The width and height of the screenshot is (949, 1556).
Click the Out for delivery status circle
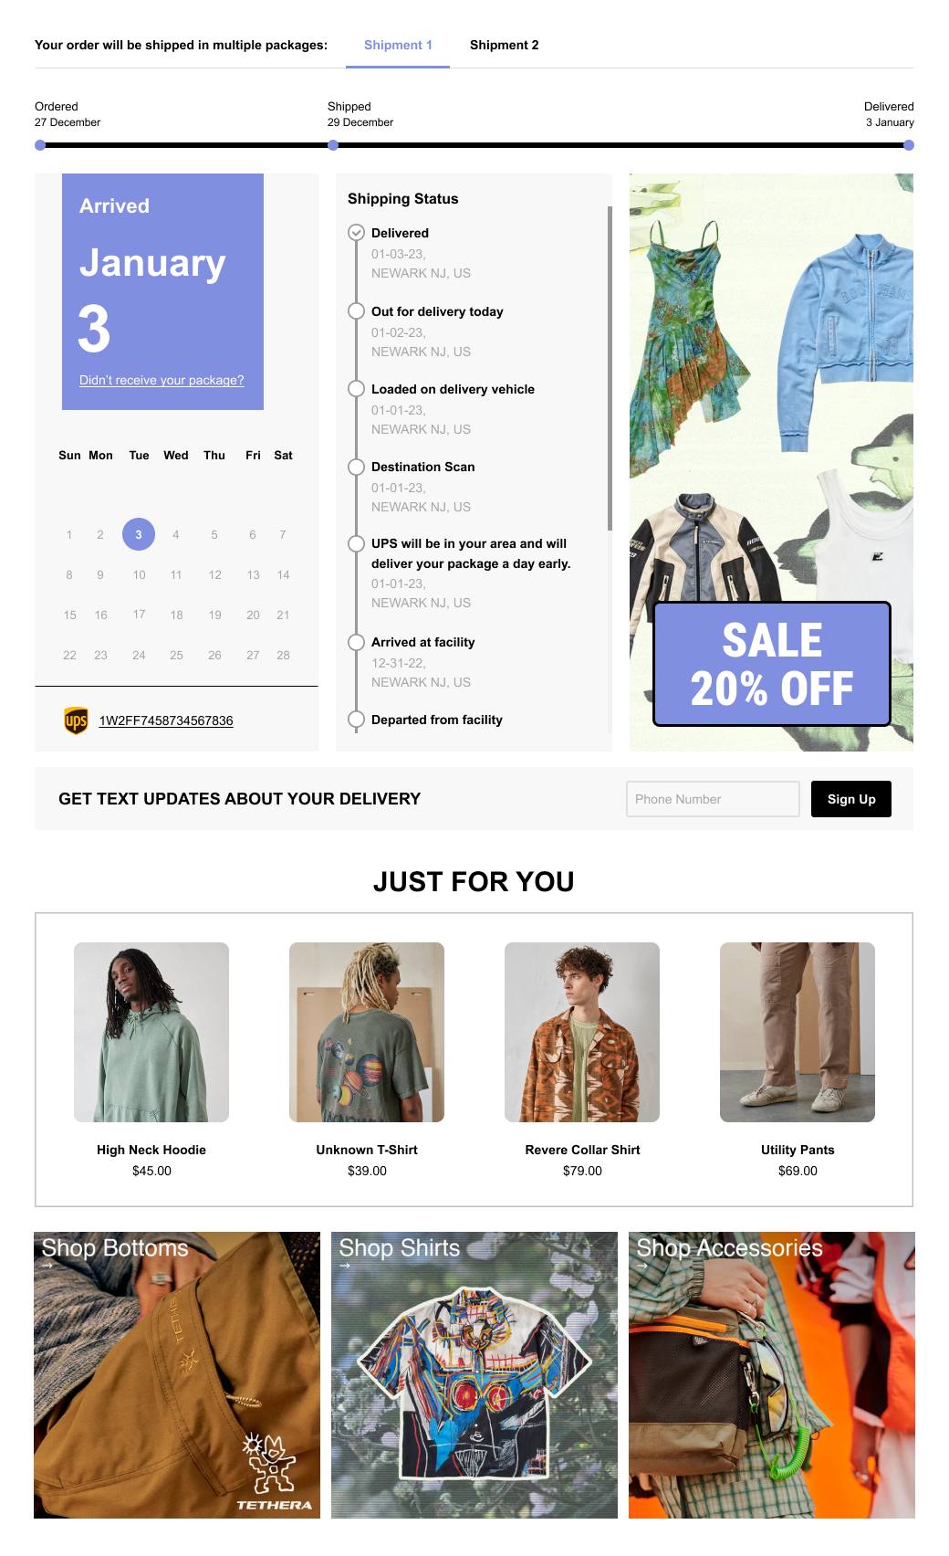point(357,311)
